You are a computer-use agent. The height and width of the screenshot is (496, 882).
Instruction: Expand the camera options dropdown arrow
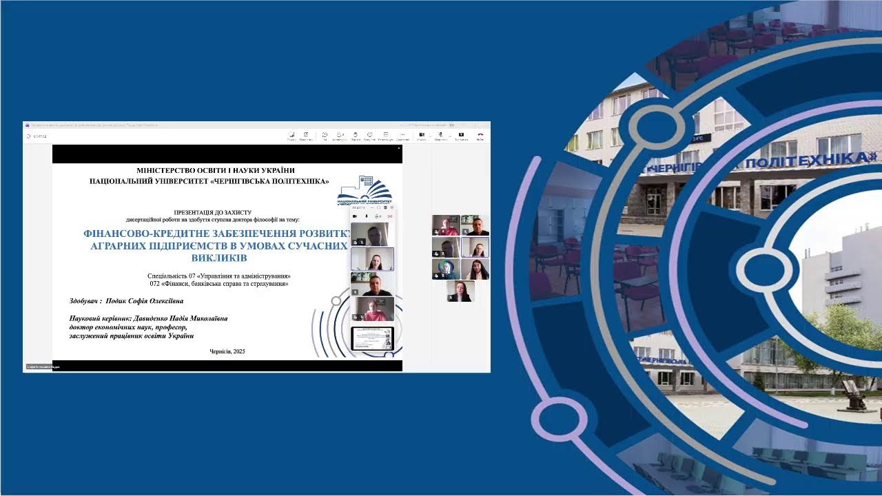point(430,136)
